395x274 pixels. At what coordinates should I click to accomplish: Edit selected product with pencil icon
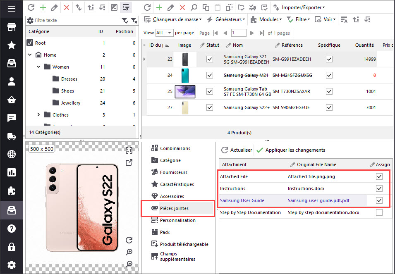pos(171,7)
